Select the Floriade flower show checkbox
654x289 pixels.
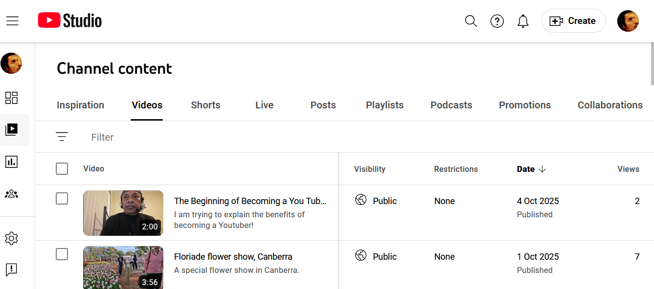coord(62,254)
